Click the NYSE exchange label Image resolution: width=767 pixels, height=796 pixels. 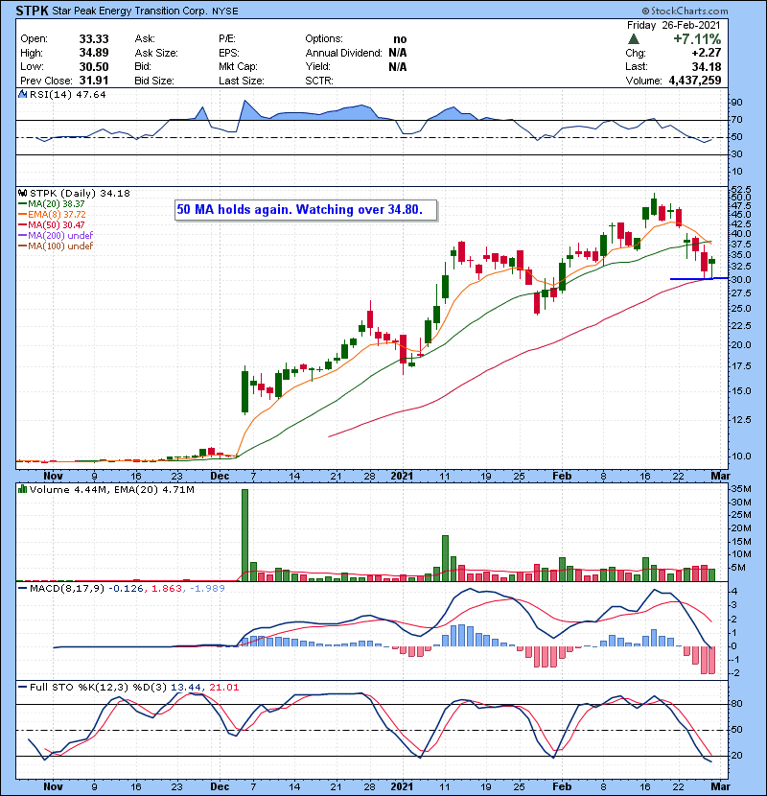pyautogui.click(x=225, y=12)
